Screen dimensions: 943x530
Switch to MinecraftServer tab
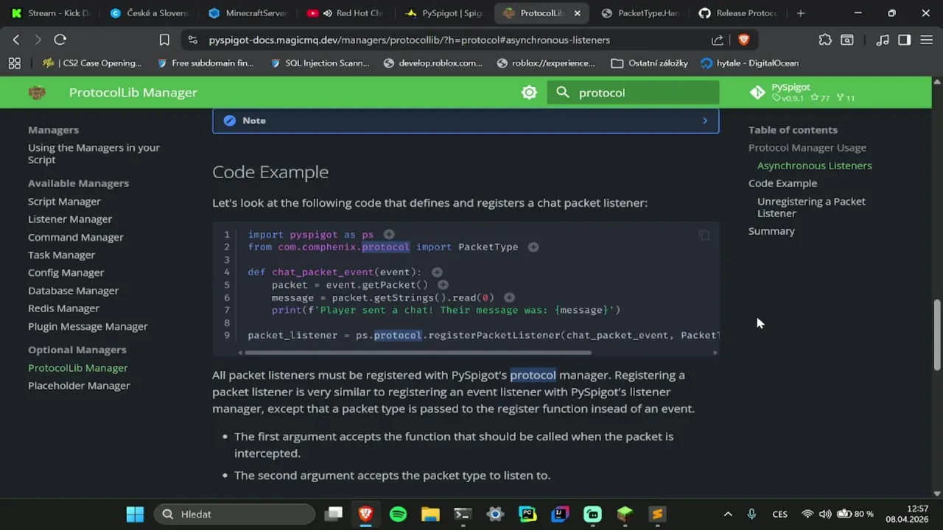tap(248, 13)
